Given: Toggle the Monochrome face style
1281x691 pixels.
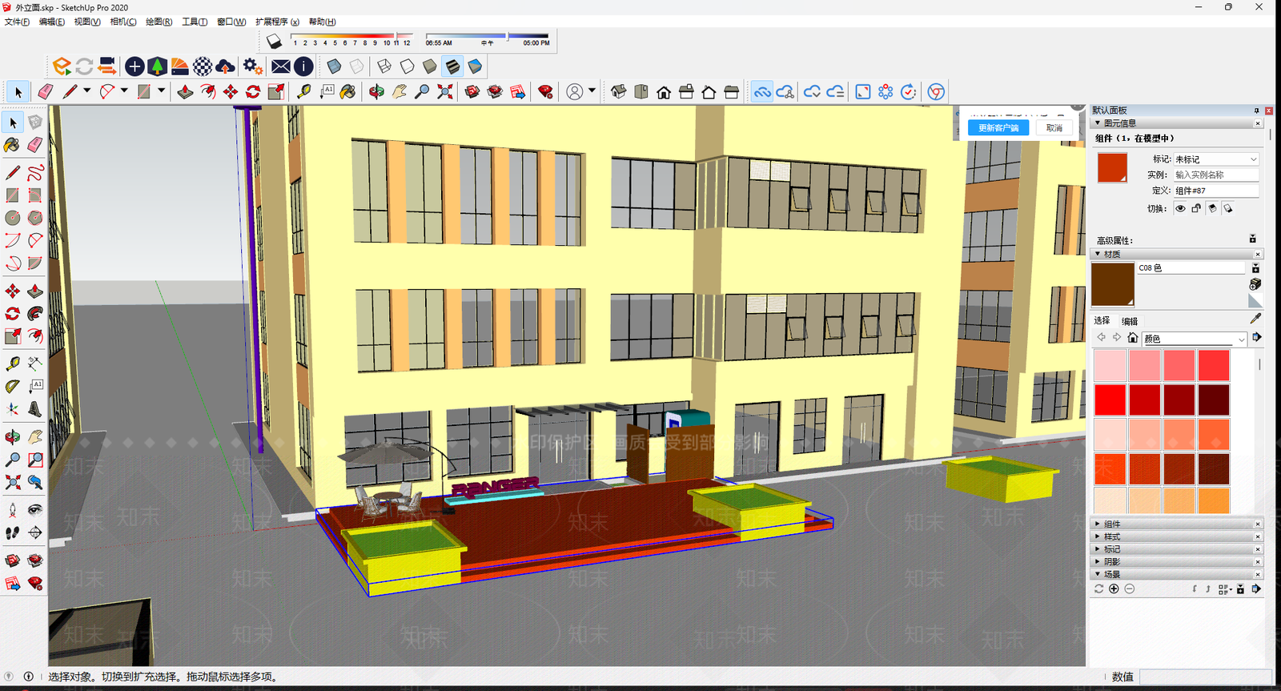Looking at the screenshot, I should (475, 66).
